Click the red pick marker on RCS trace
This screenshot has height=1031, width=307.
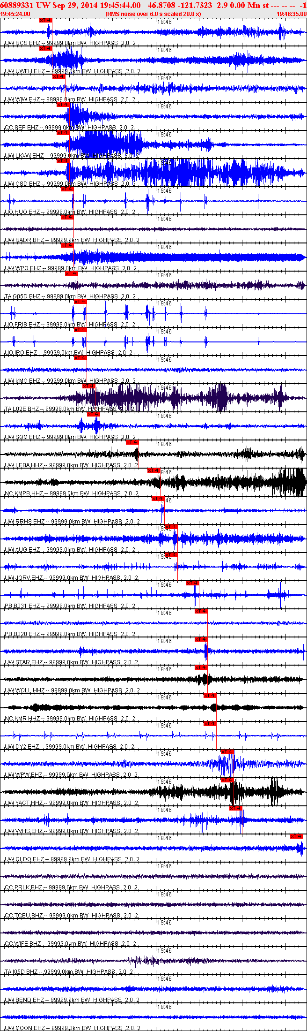(45, 20)
